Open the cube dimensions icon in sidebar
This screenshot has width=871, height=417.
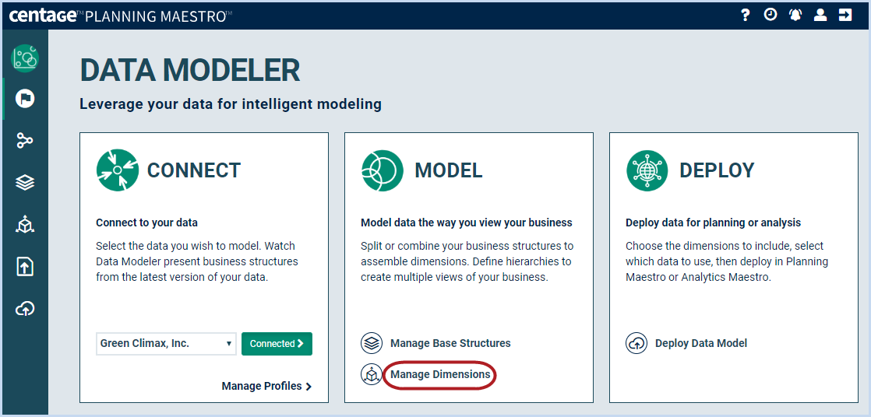(x=25, y=225)
